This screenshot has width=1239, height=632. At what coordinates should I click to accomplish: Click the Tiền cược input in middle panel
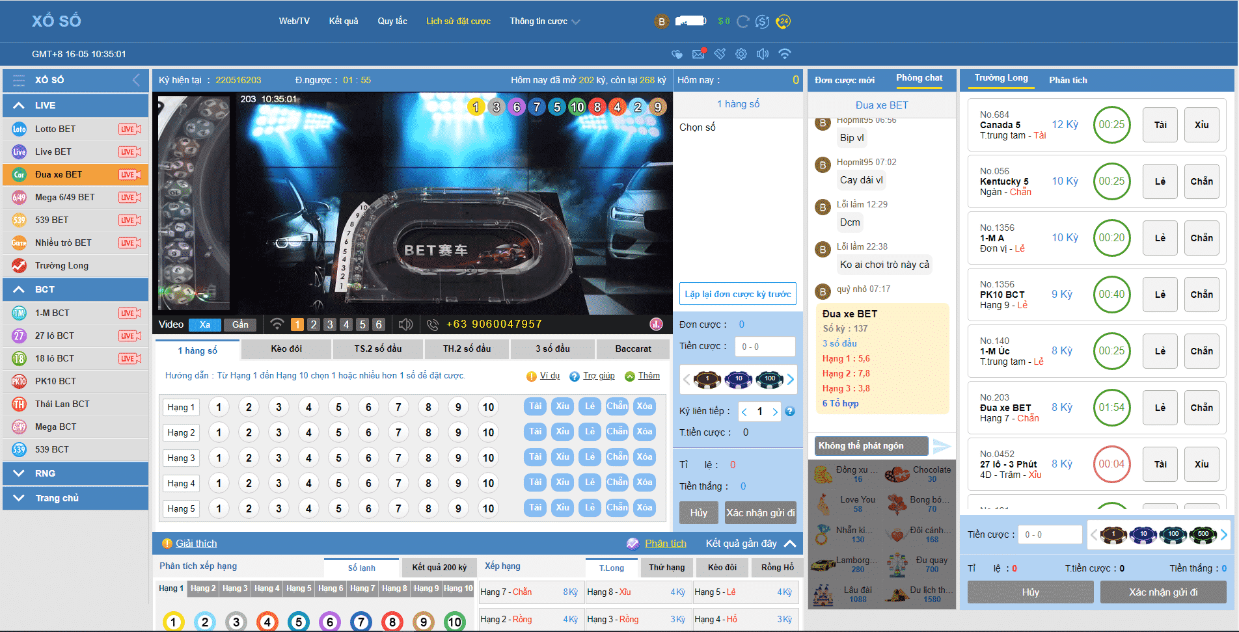[765, 347]
